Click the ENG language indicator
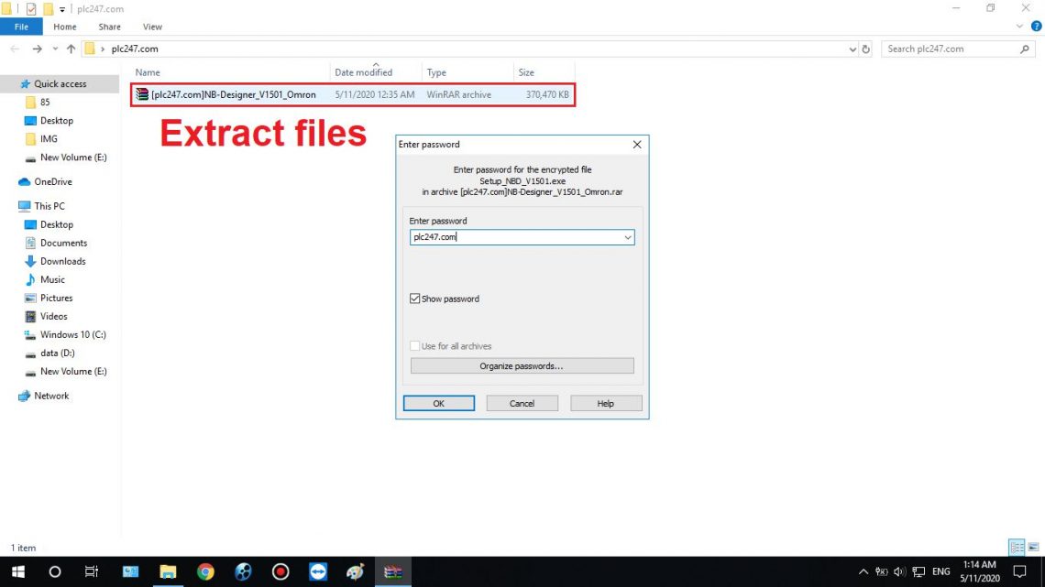Viewport: 1045px width, 587px height. pos(941,572)
